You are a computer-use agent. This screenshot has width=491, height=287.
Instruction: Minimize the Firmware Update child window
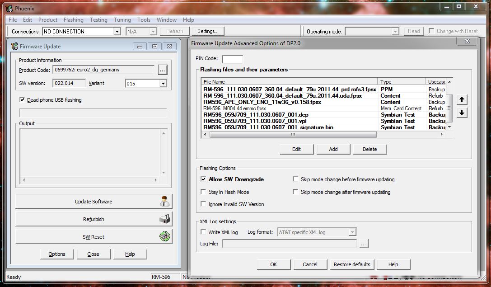140,47
